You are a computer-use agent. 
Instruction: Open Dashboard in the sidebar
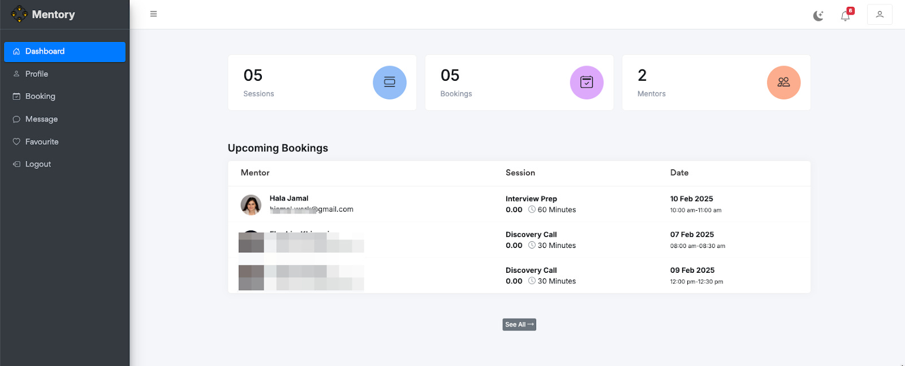coord(64,51)
